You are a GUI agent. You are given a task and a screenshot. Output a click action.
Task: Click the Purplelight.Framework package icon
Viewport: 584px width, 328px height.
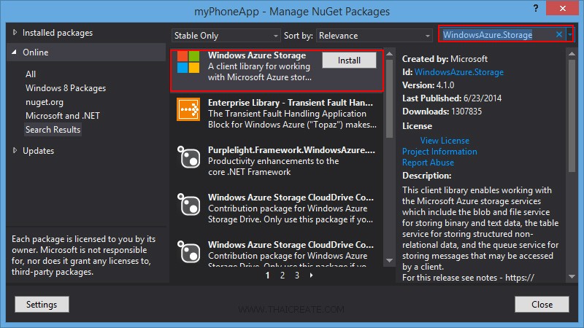pos(188,157)
